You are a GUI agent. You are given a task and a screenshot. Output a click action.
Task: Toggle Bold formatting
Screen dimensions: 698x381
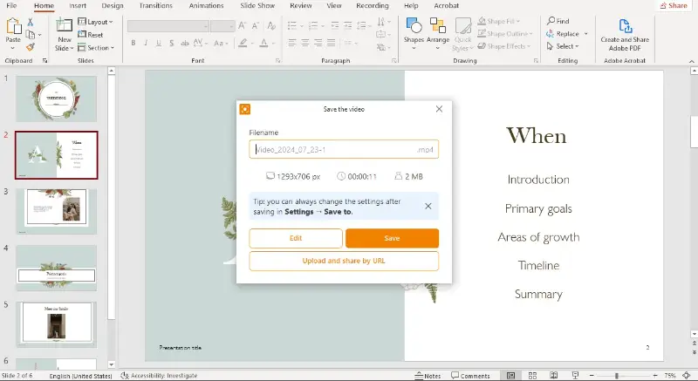point(133,43)
